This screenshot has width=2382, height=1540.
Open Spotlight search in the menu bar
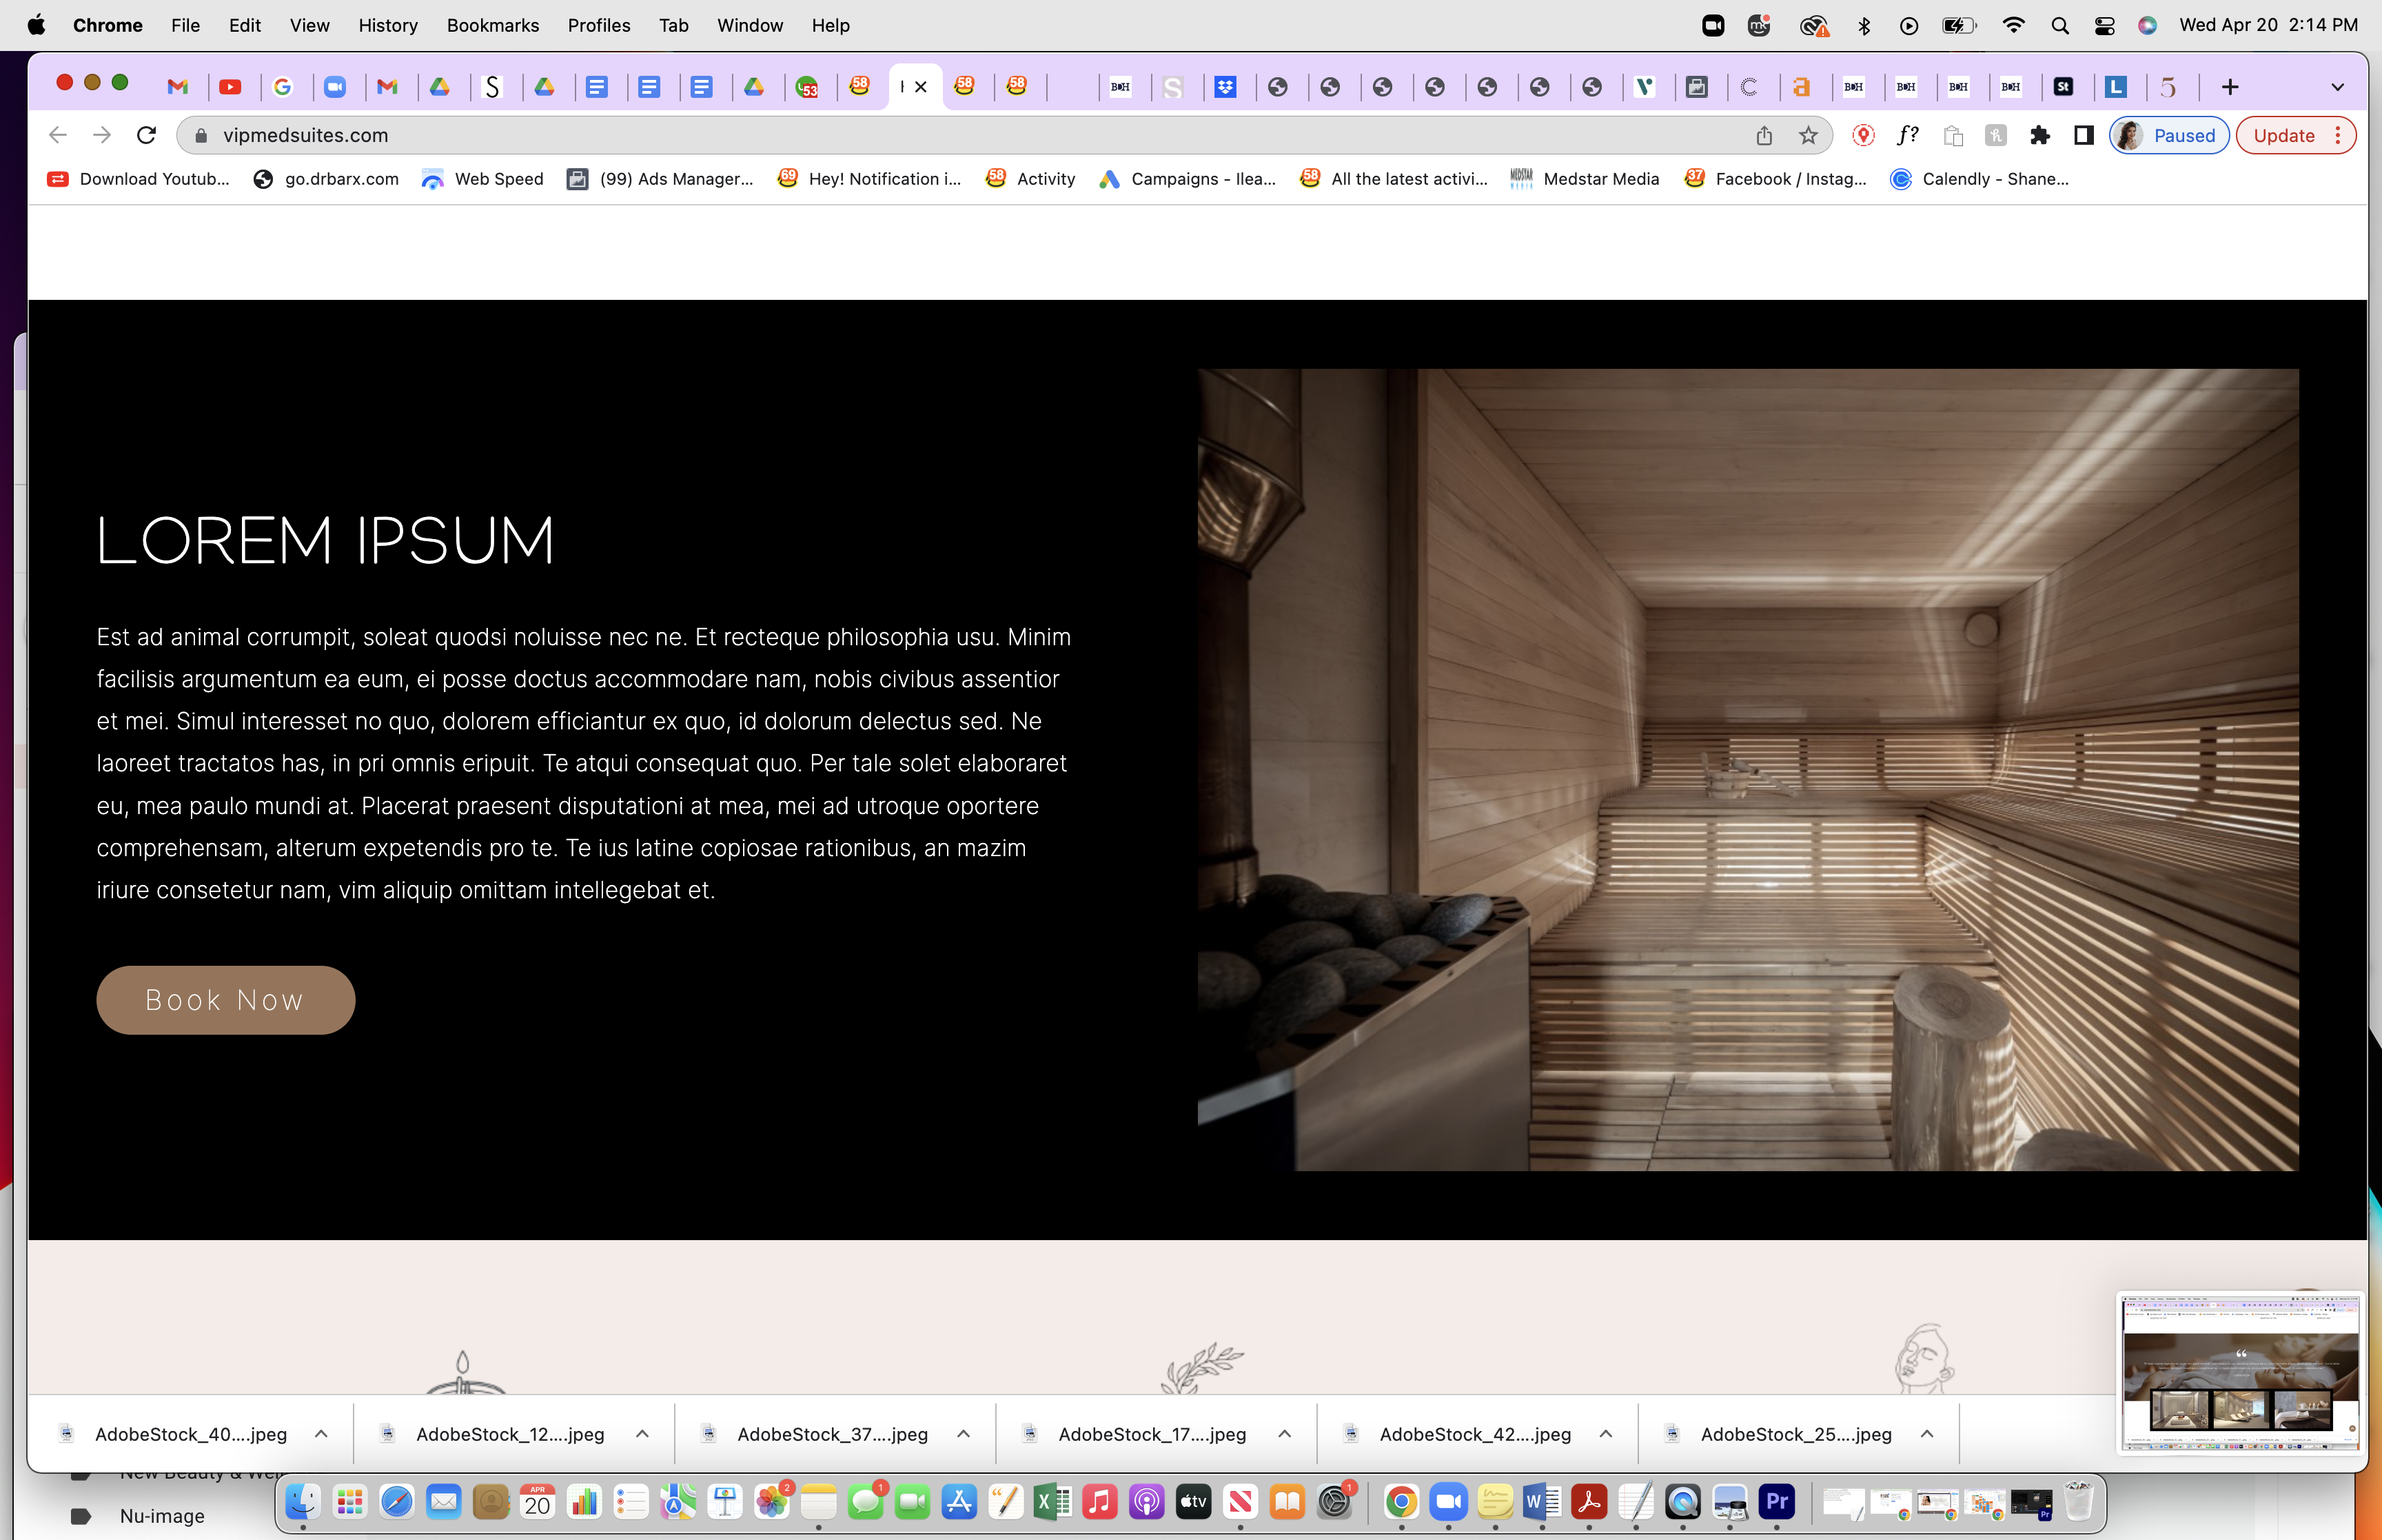click(2059, 25)
